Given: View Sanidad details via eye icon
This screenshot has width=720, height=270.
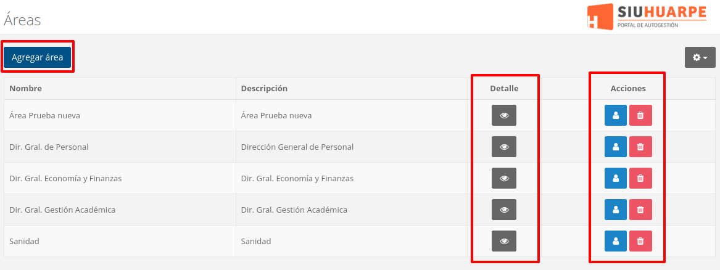Looking at the screenshot, I should pos(504,241).
